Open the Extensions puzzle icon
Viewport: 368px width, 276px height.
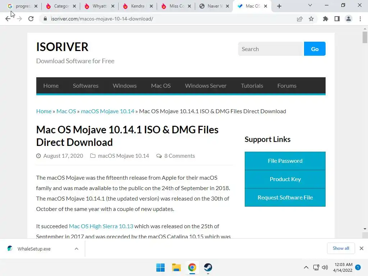(x=326, y=19)
